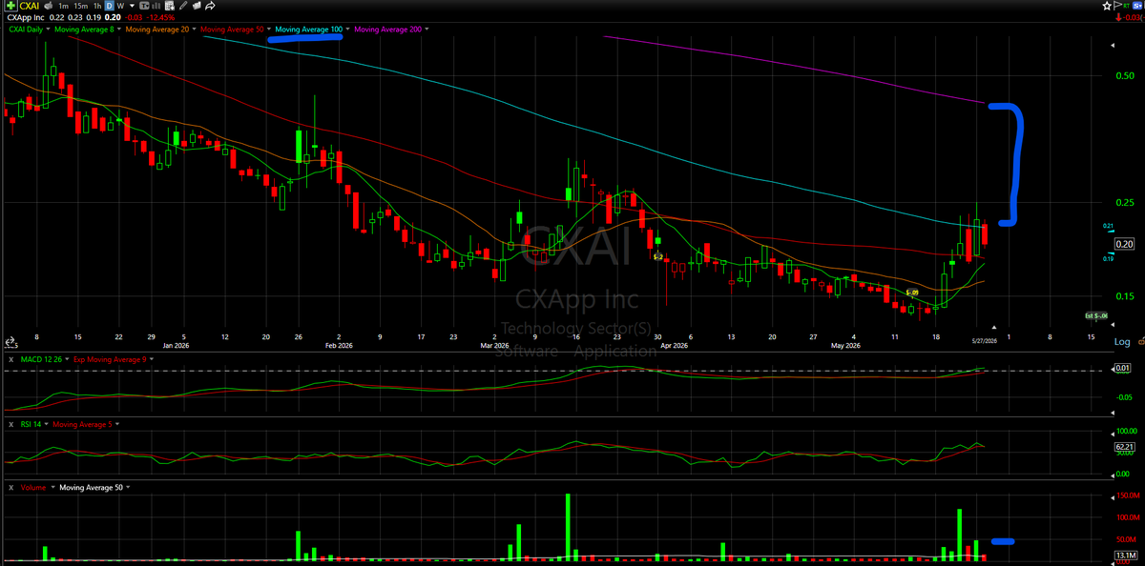Click the share arrow icon

click(x=210, y=6)
